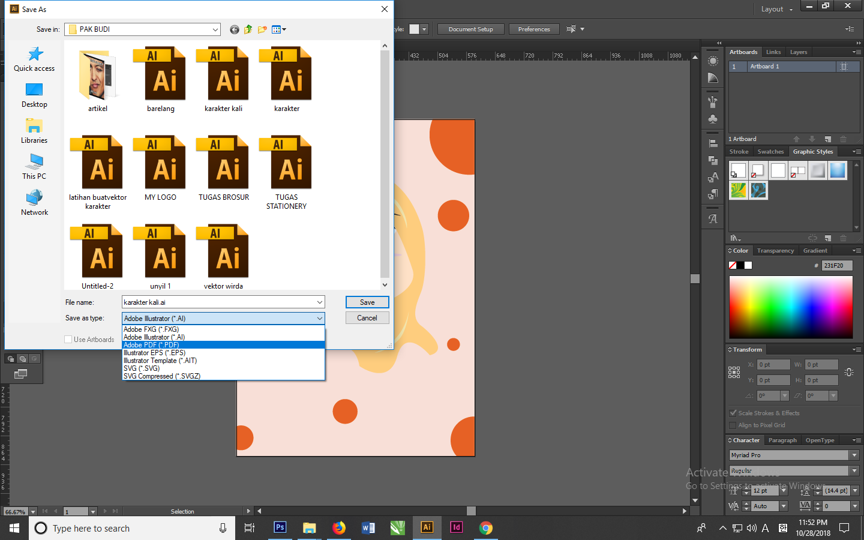The width and height of the screenshot is (864, 540).
Task: Open Document Setup
Action: coord(470,28)
